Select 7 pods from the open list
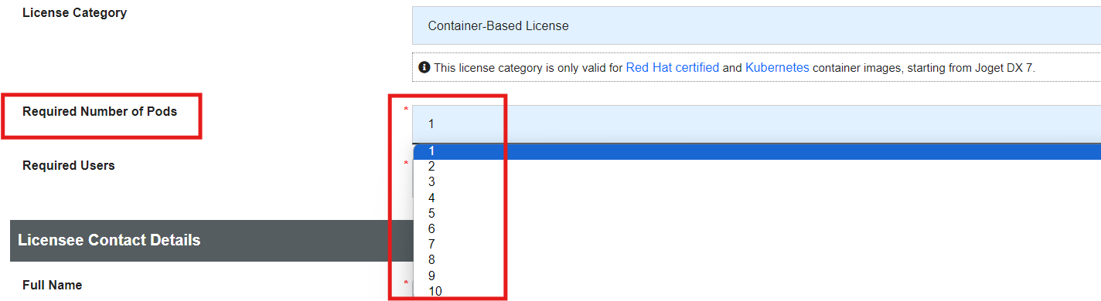The height and width of the screenshot is (301, 1101). click(757, 245)
